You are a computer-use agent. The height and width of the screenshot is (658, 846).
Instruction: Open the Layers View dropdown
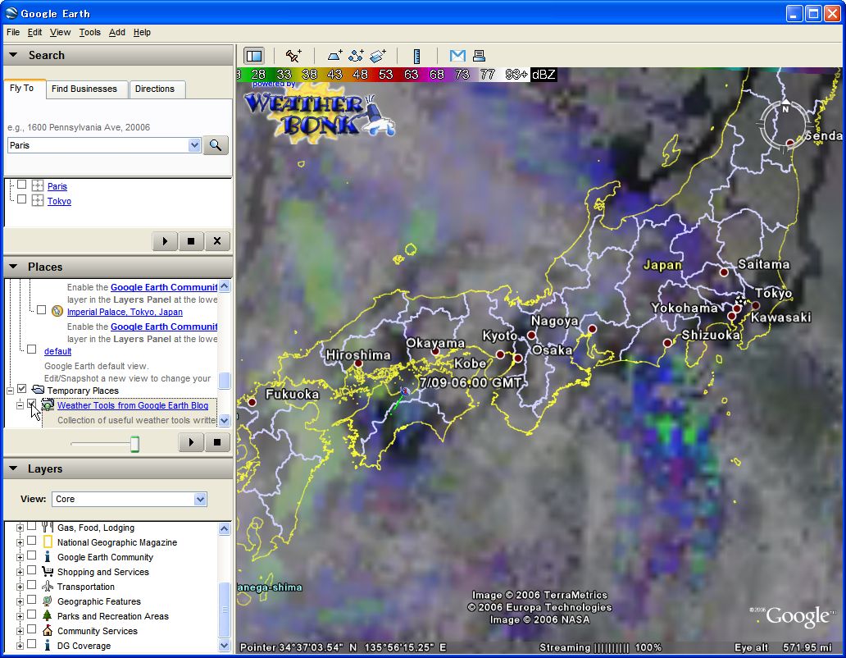200,500
